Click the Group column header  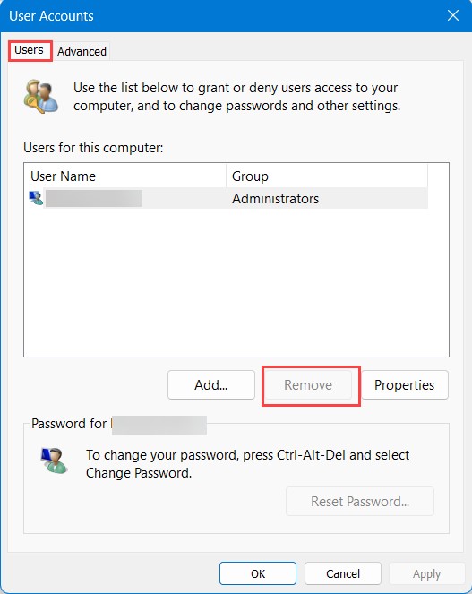(327, 176)
